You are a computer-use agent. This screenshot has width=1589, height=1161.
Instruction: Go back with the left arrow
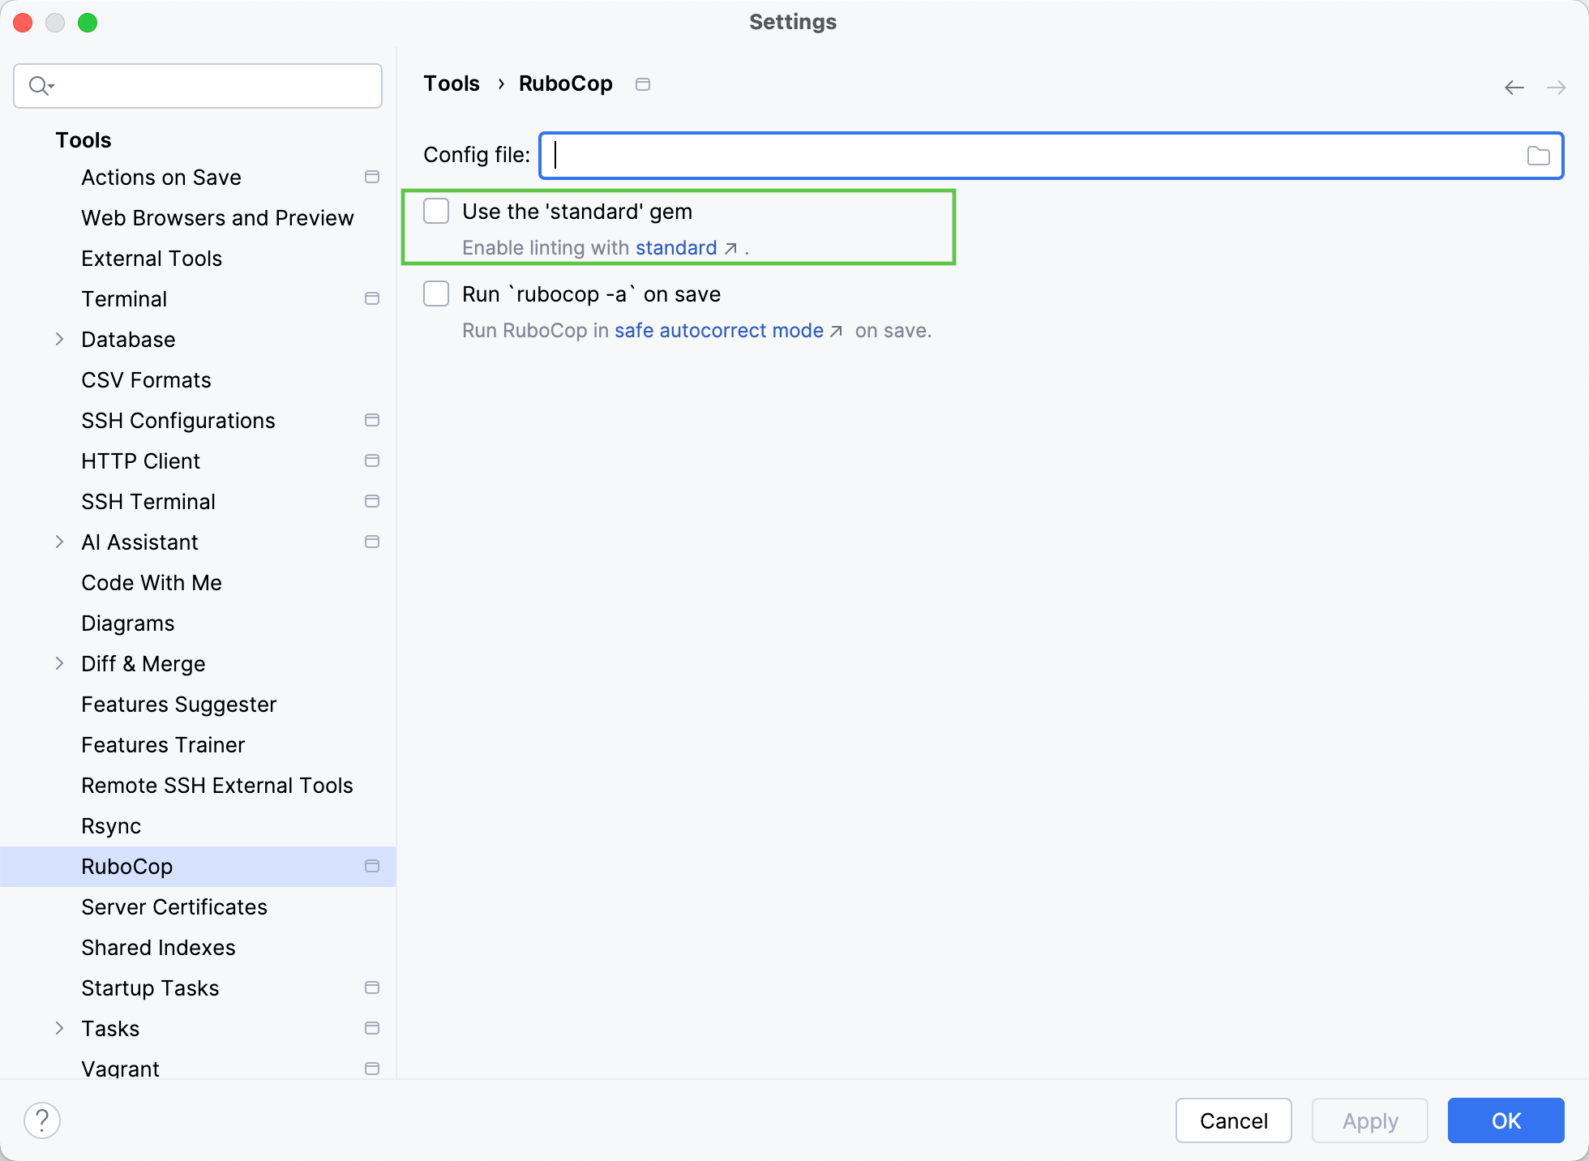tap(1514, 88)
